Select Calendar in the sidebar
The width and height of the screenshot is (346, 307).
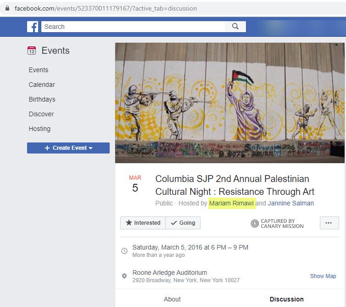pyautogui.click(x=42, y=85)
